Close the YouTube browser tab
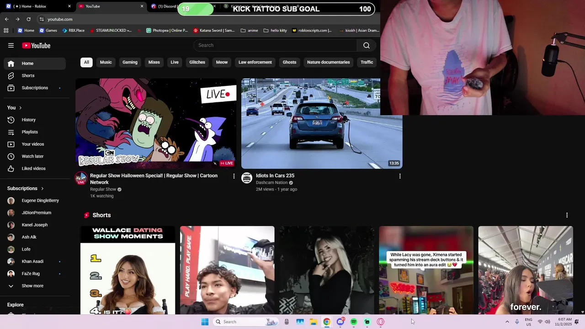 click(142, 6)
